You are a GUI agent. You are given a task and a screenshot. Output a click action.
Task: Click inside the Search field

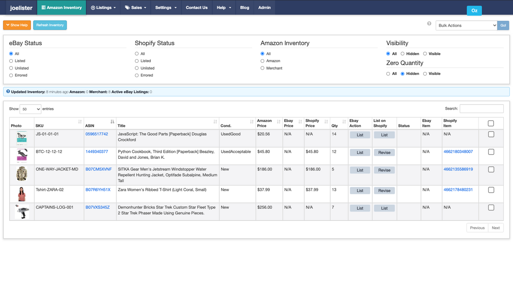pos(481,108)
